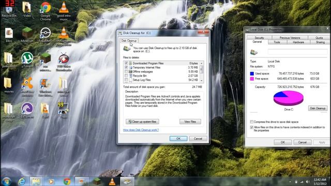Cancel the Disk Cleanup dialog
The height and width of the screenshot is (186, 331).
click(x=198, y=138)
